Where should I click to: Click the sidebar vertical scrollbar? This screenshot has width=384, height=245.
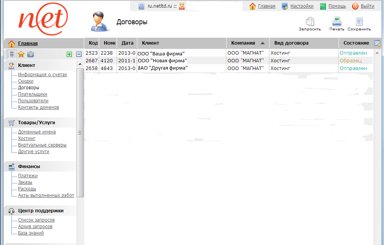click(80, 133)
